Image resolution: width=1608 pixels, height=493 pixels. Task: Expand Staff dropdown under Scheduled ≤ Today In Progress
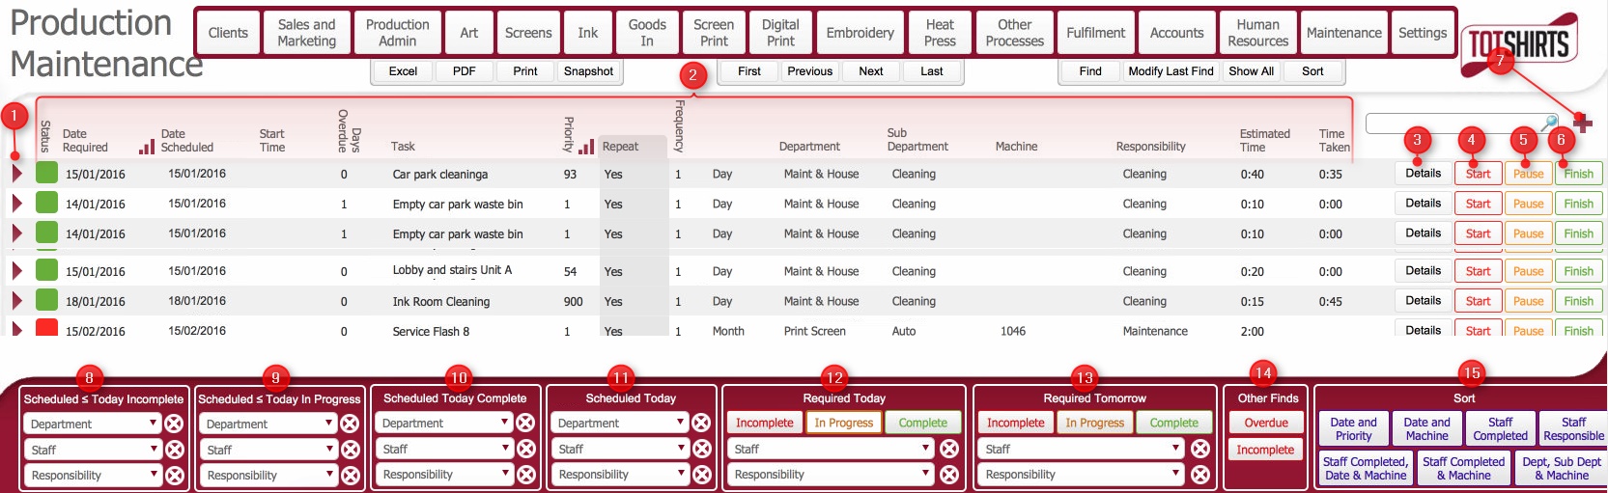[268, 450]
